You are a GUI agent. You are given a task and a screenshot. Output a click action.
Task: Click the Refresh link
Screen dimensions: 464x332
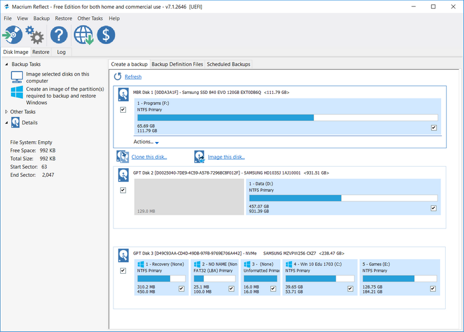133,77
